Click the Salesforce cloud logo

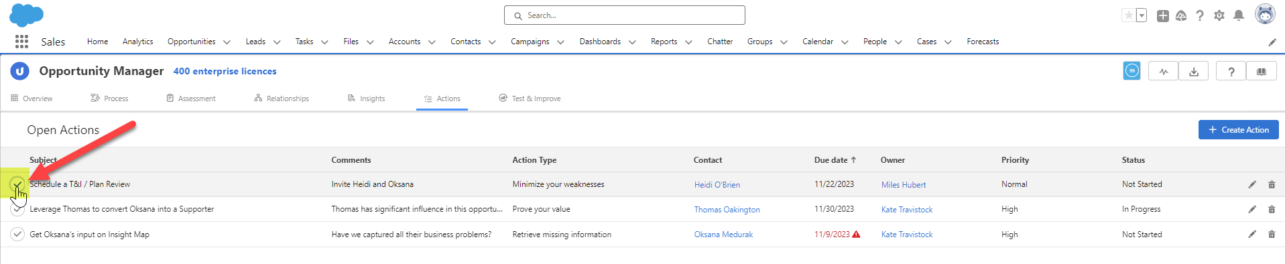[x=27, y=15]
